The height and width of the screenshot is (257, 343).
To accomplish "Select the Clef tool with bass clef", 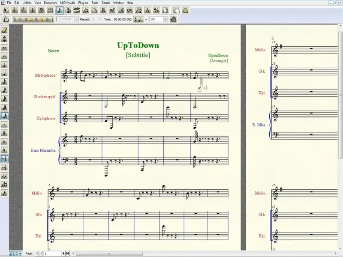I will [41, 10].
